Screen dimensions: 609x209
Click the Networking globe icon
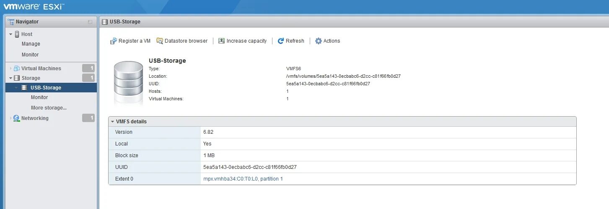tap(17, 118)
